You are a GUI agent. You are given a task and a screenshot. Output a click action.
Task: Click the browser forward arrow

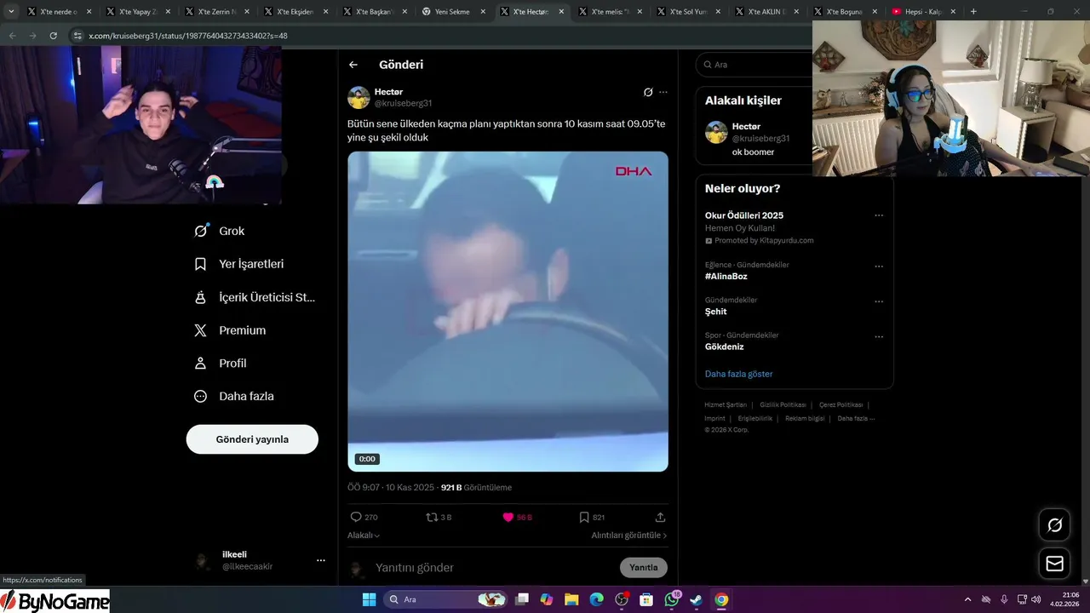click(x=32, y=36)
